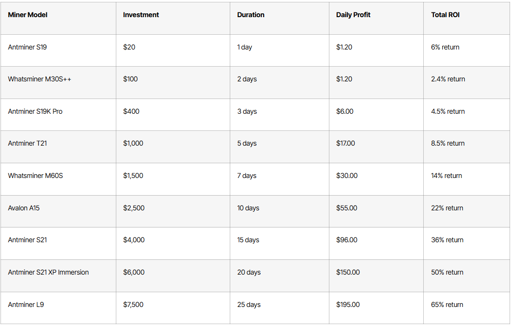Select the $2,500 investment cell
The width and height of the screenshot is (511, 326).
coord(133,208)
